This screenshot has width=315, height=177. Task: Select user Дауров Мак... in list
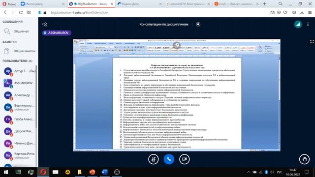tap(19, 131)
